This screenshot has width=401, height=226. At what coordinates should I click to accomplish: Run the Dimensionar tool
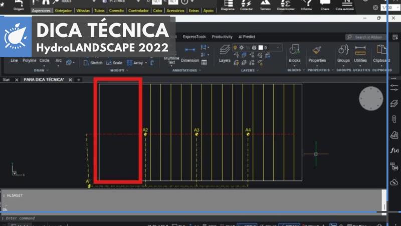click(286, 5)
